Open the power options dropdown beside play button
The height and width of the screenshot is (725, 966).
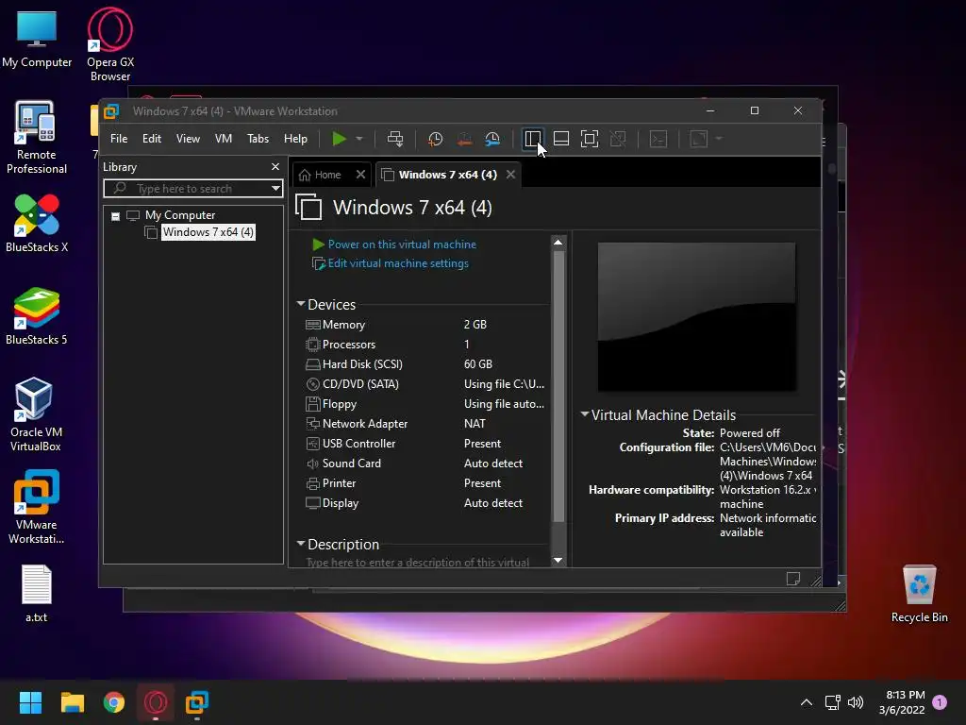click(359, 139)
